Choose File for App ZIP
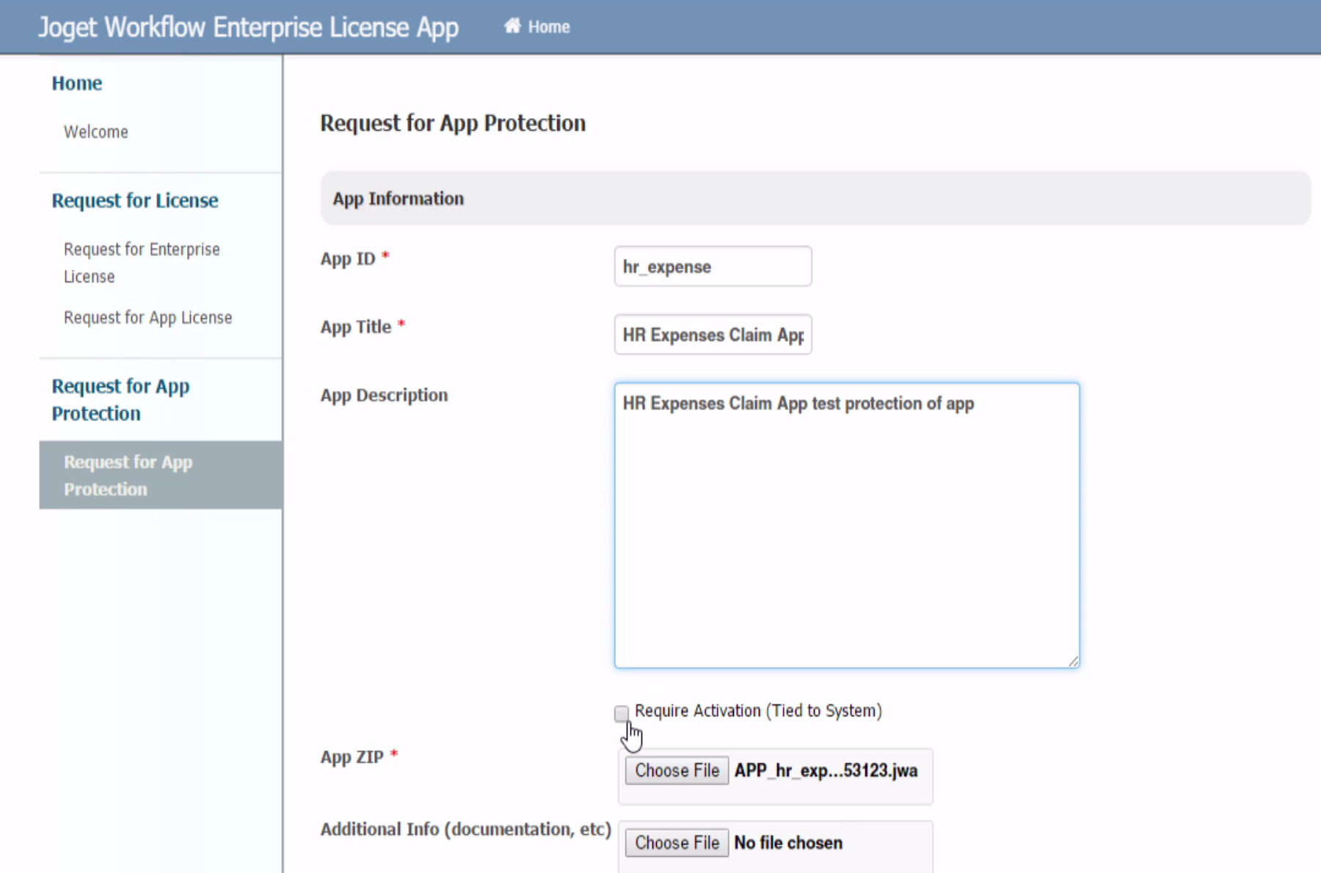The image size is (1321, 873). point(676,770)
